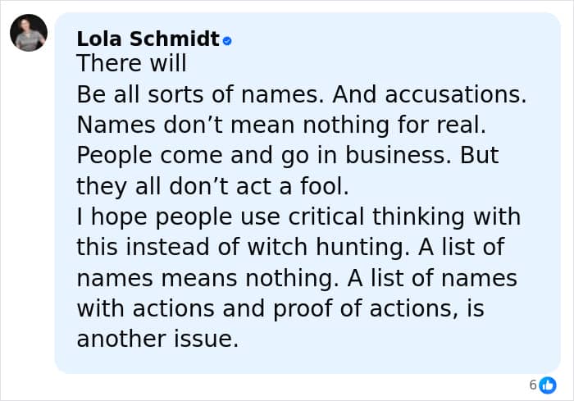
Task: Click empty space right of "another issue."
Action: coord(394,339)
